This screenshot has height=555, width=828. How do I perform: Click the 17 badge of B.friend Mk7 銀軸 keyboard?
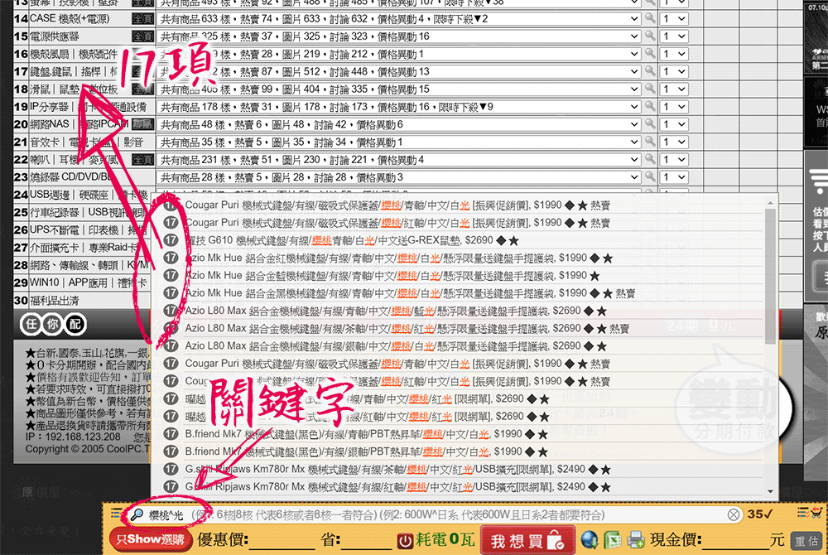click(x=171, y=451)
